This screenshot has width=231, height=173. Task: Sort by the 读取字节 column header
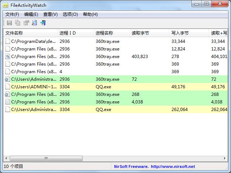coord(148,33)
